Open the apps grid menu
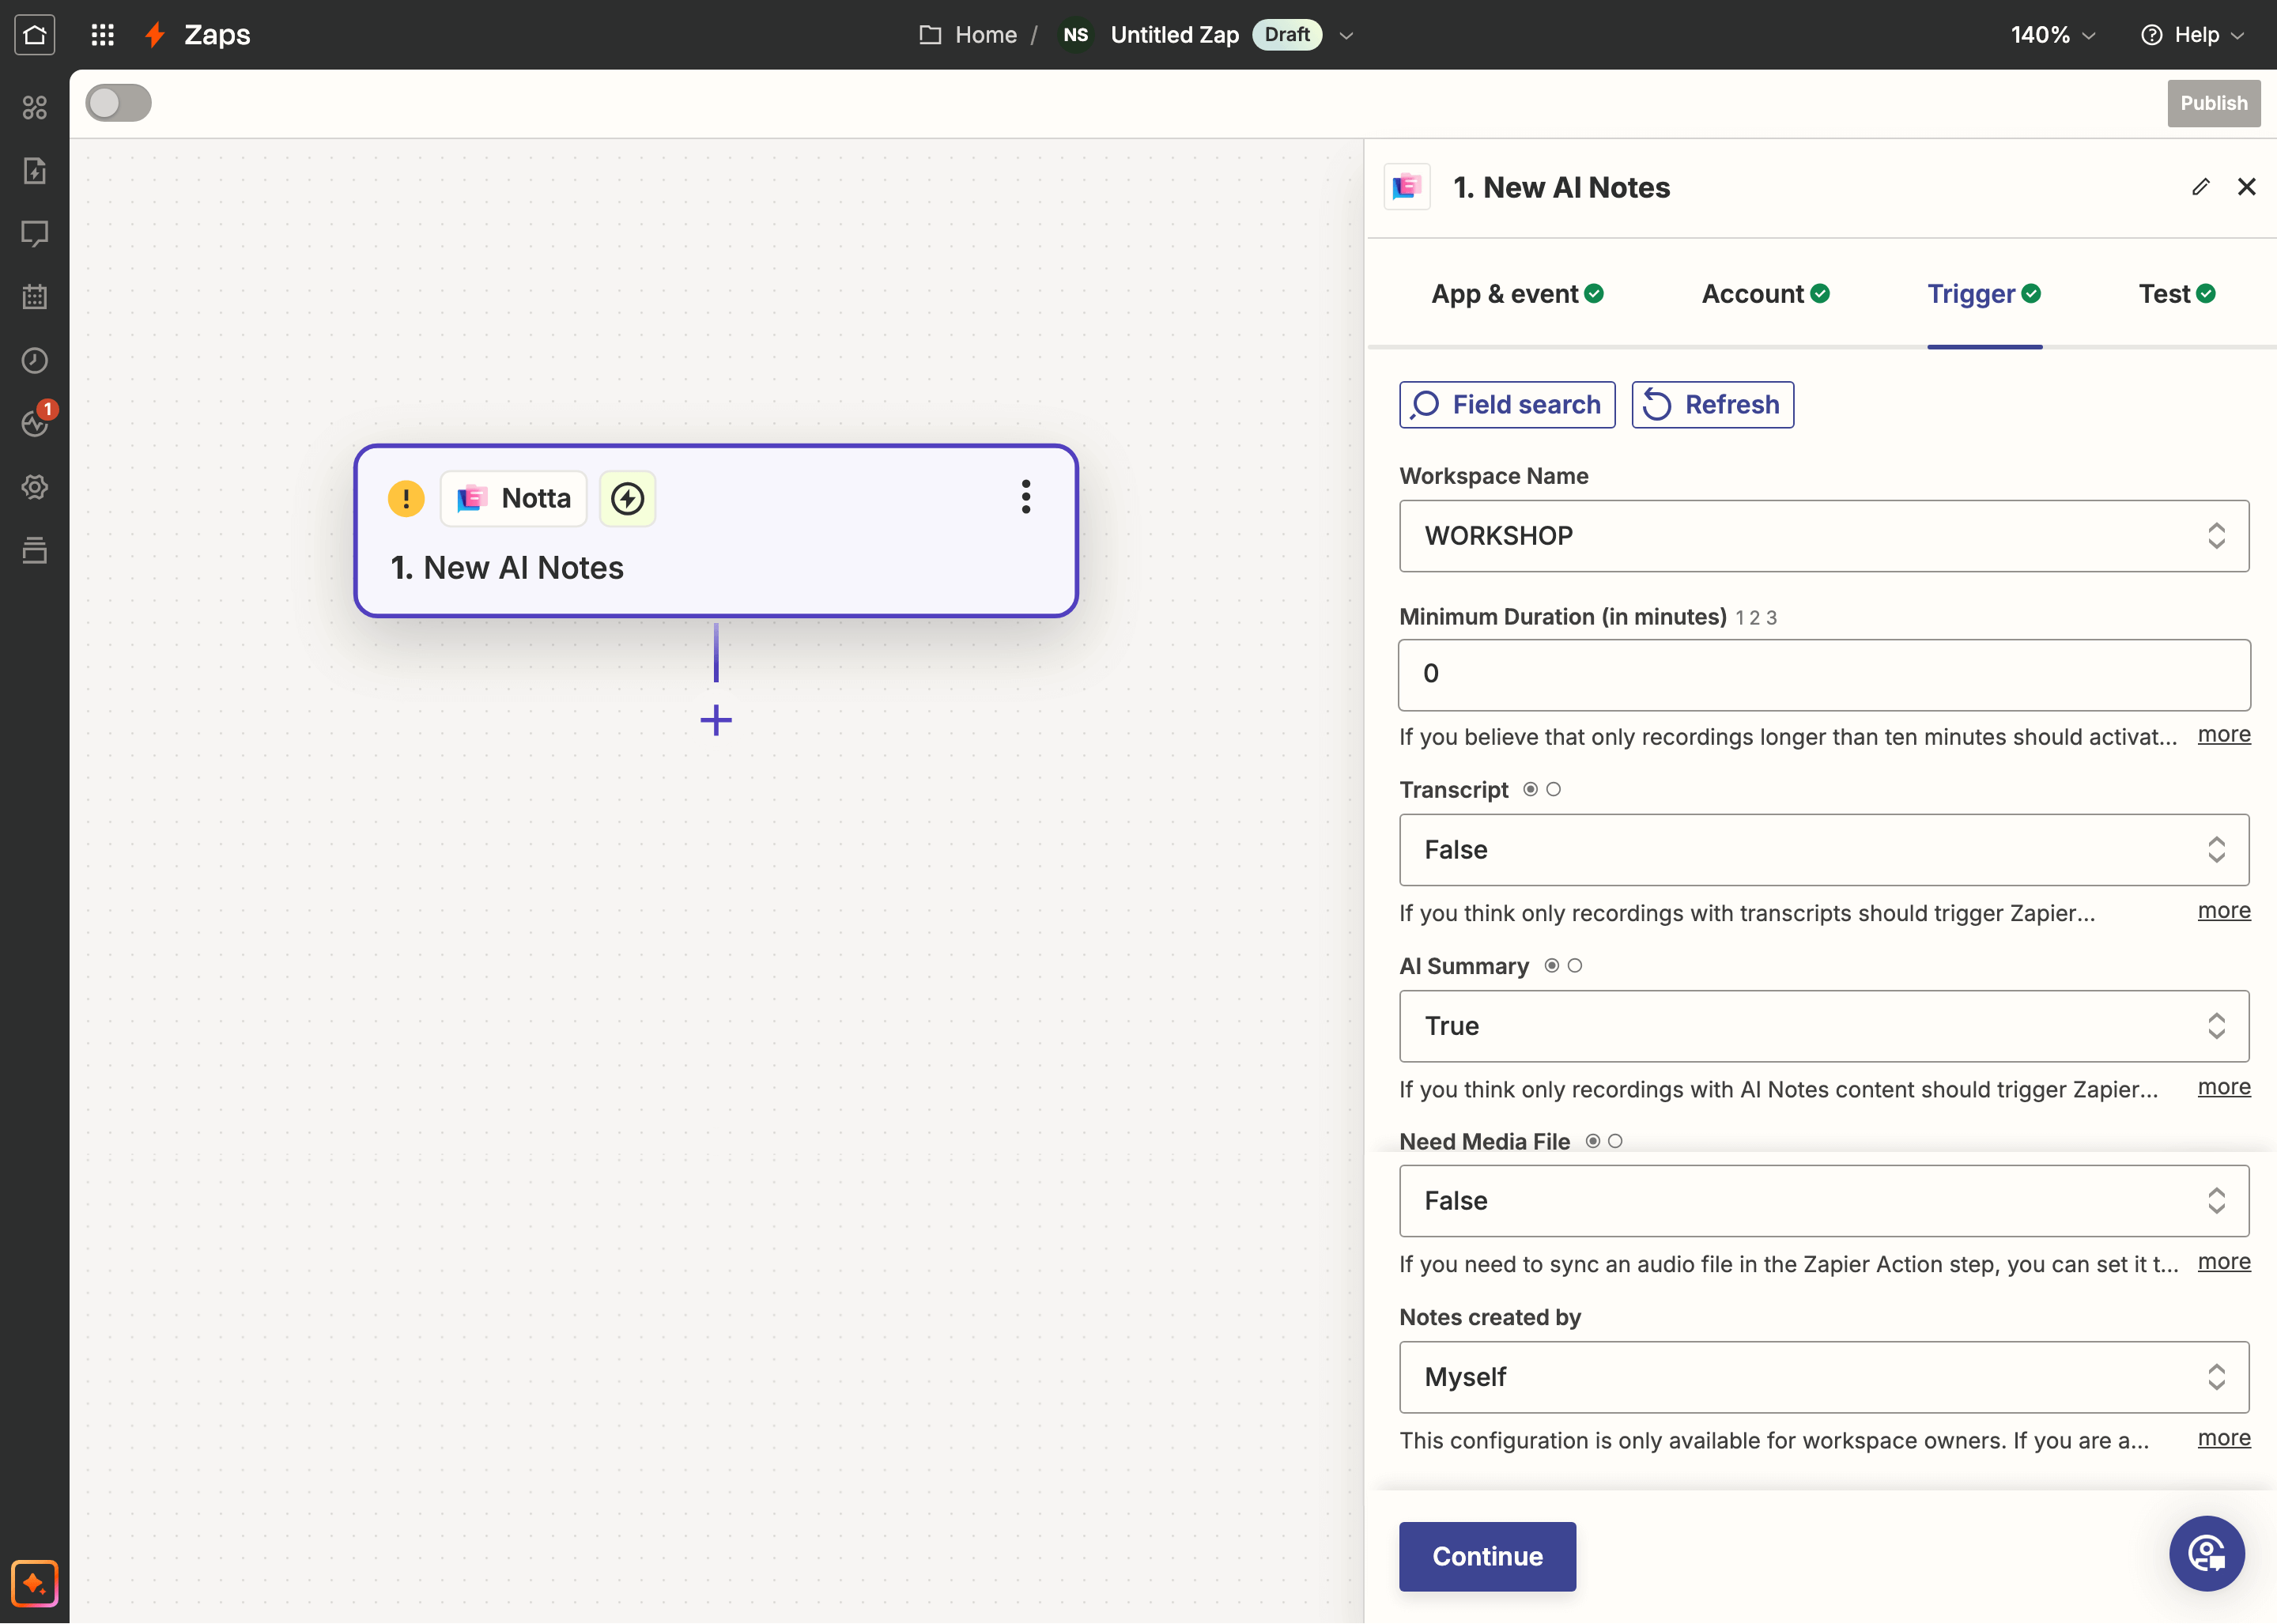This screenshot has height=1624, width=2277. click(102, 35)
